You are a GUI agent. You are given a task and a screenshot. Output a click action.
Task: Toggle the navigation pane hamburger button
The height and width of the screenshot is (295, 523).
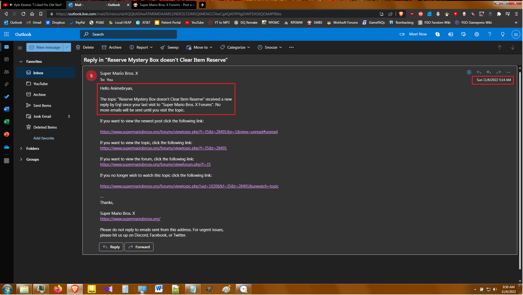[20, 48]
